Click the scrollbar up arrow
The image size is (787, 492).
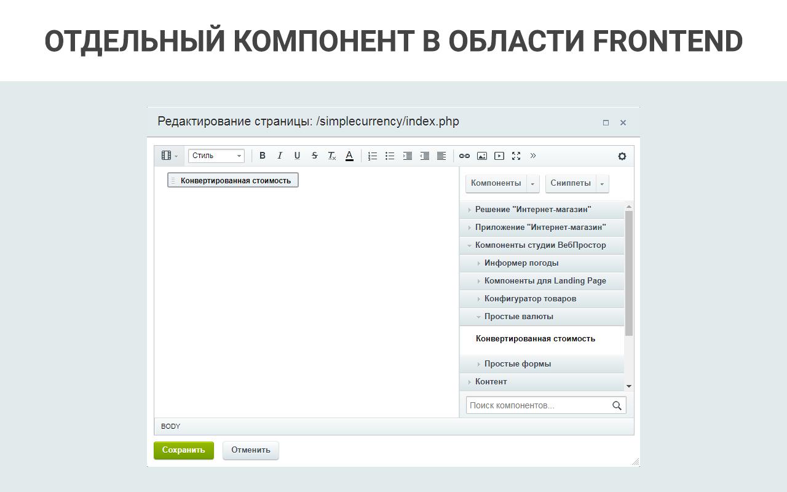pos(629,206)
